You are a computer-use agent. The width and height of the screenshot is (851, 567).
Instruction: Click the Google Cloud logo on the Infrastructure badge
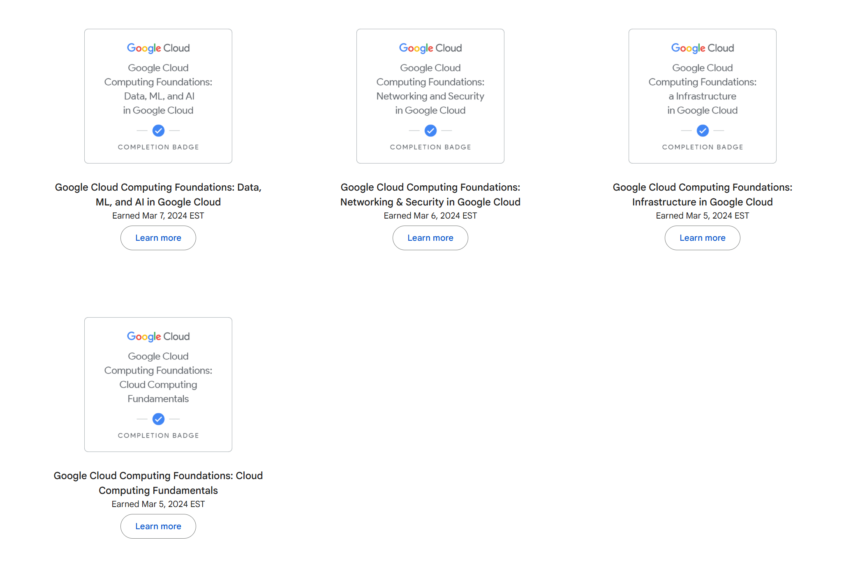coord(702,48)
